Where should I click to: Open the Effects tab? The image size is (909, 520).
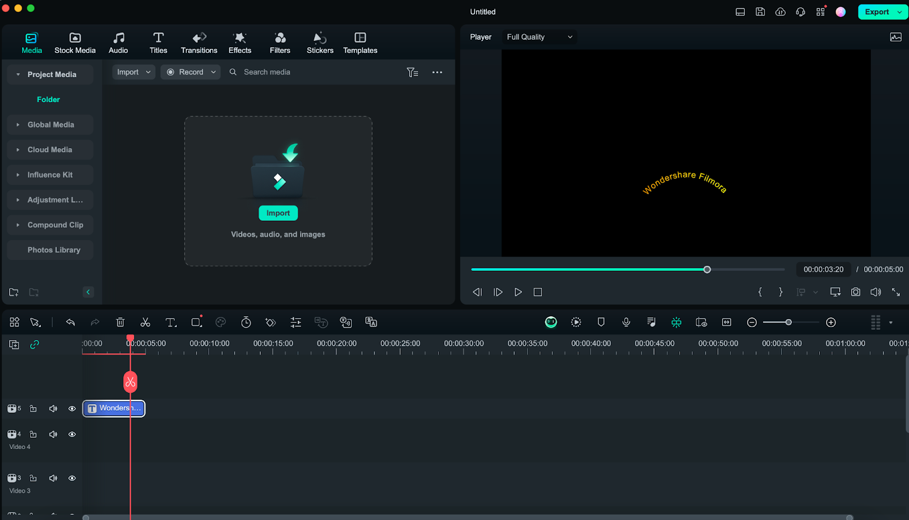(240, 43)
